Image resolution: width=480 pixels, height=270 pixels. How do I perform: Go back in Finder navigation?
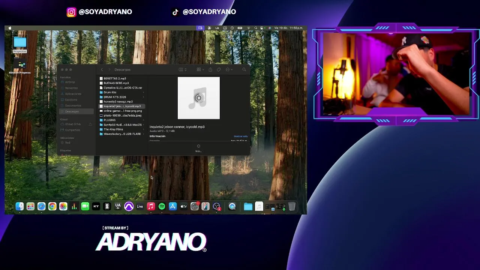102,69
